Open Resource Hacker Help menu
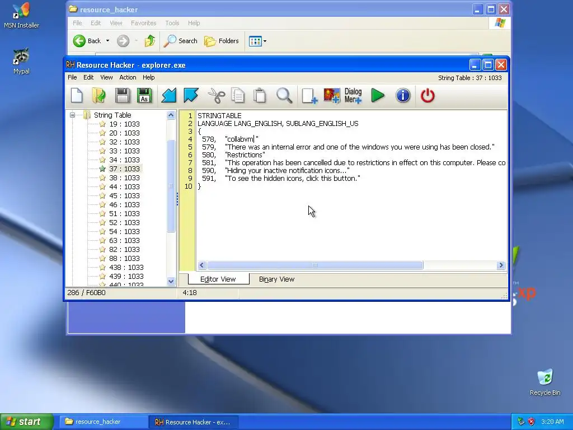 click(148, 77)
